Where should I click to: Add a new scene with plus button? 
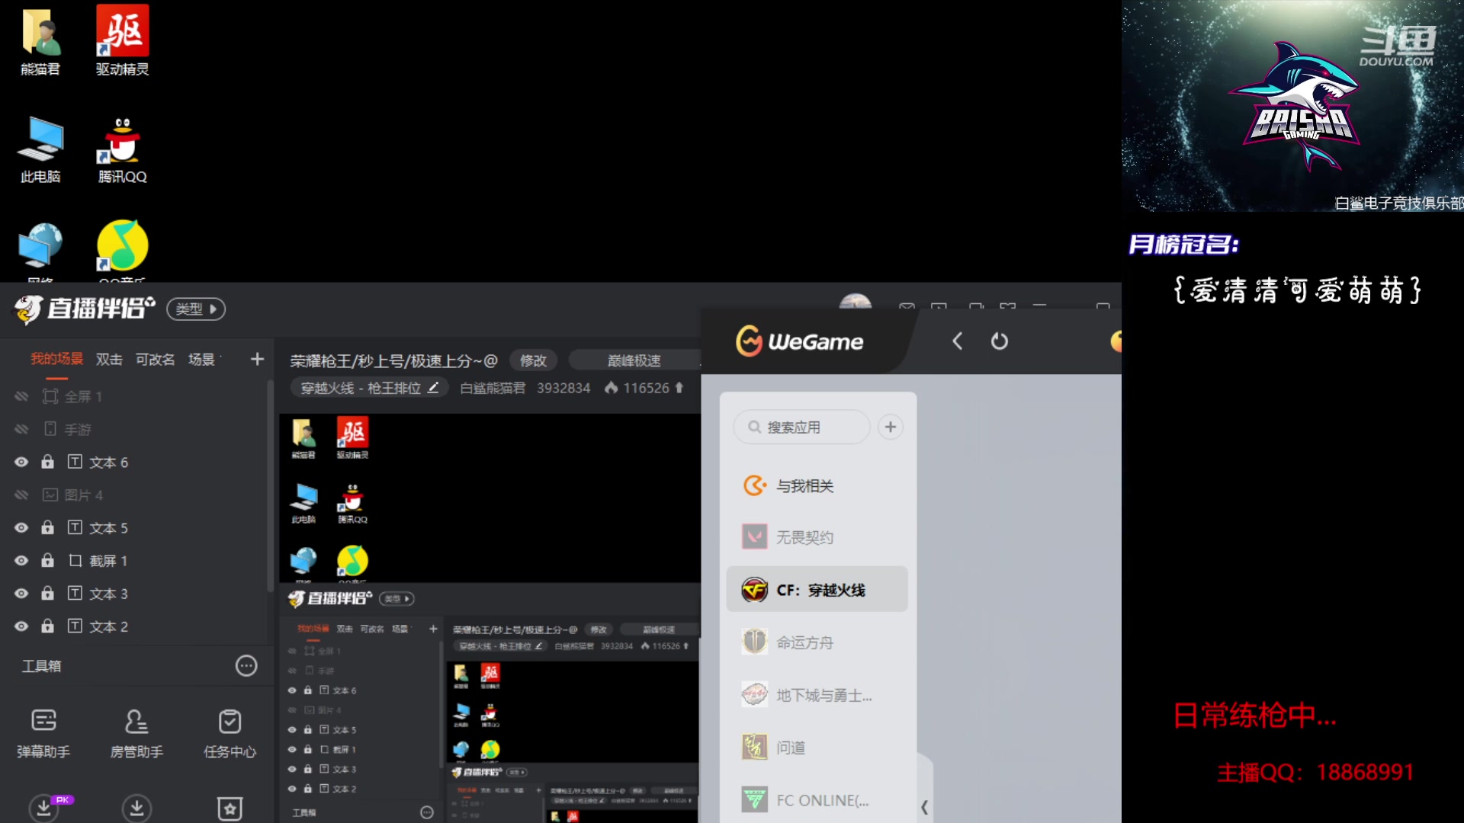[x=257, y=359]
